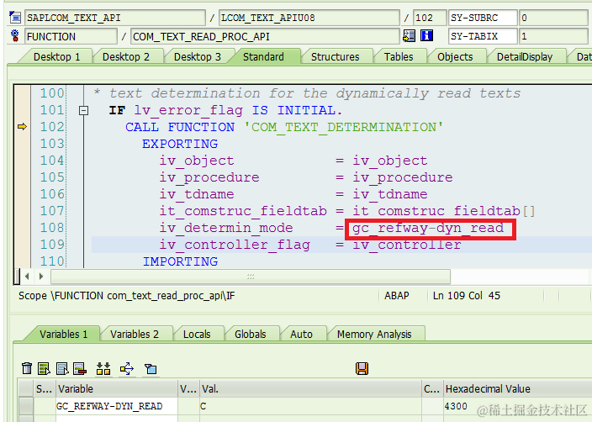Click the yellow execution arrow at line 102
Image resolution: width=592 pixels, height=422 pixels.
[x=22, y=126]
